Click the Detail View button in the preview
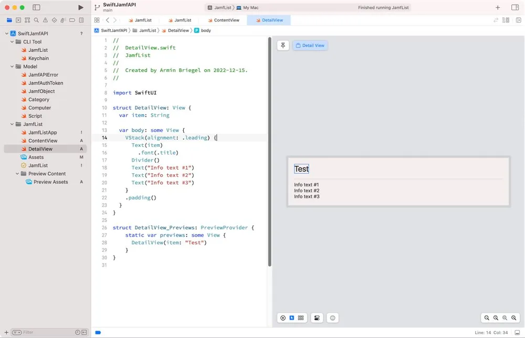 tap(310, 45)
